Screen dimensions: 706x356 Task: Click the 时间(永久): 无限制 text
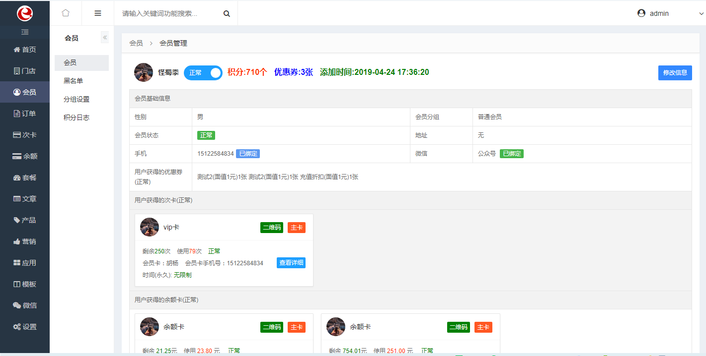(x=167, y=275)
